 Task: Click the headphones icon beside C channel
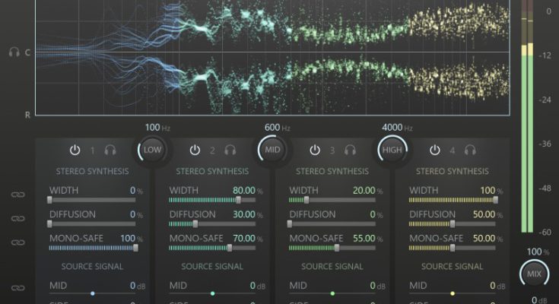14,52
